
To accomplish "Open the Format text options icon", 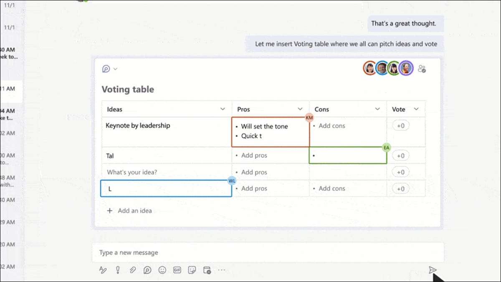I will (103, 270).
